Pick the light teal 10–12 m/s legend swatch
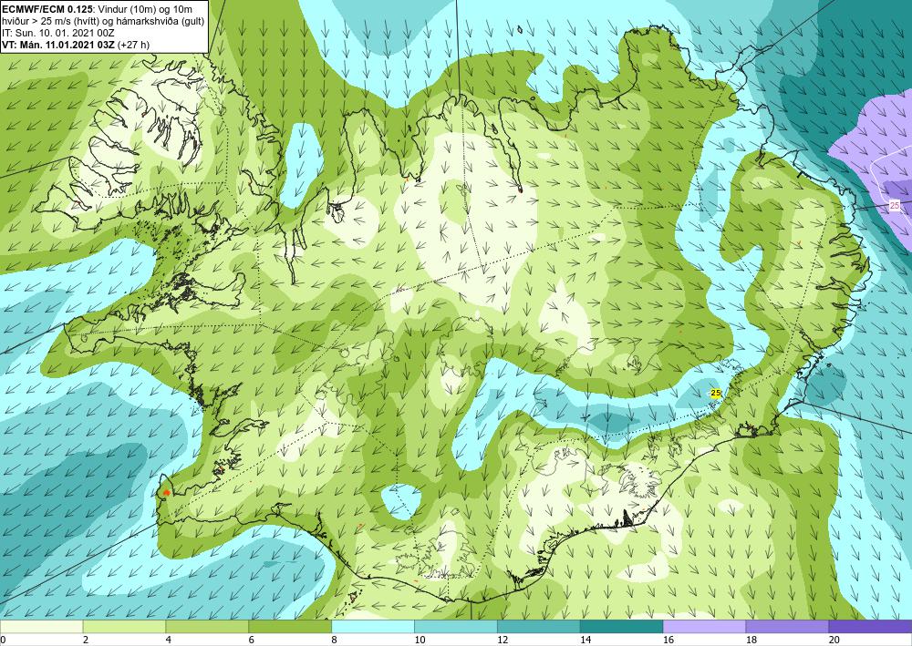The height and width of the screenshot is (646, 912). pos(456,626)
